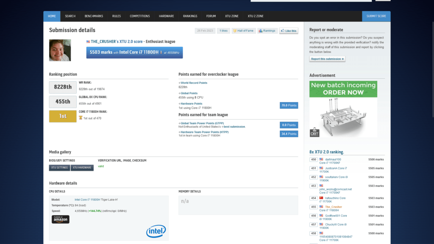Image resolution: width=434 pixels, height=244 pixels.
Task: Open the 8x XTU 2.0 ranking heading link
Action: click(327, 152)
